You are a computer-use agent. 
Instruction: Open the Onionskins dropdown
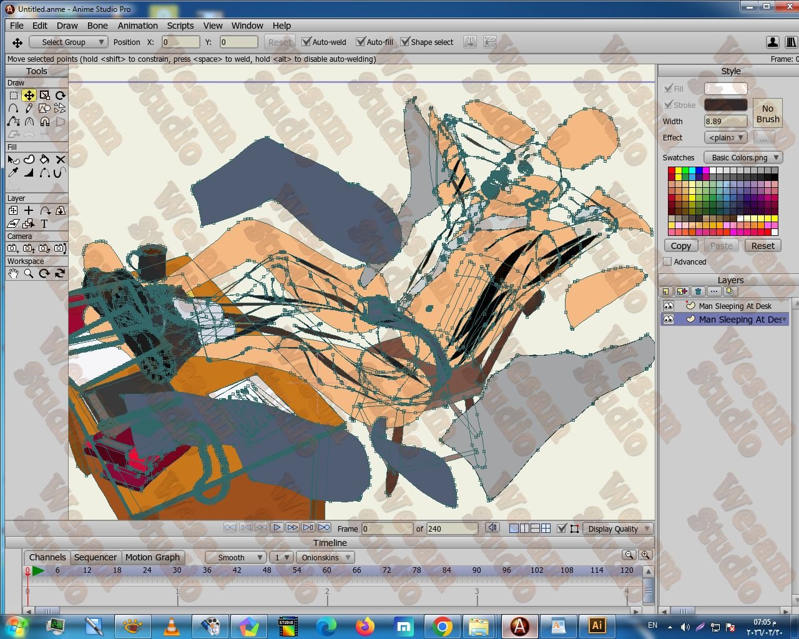point(325,557)
